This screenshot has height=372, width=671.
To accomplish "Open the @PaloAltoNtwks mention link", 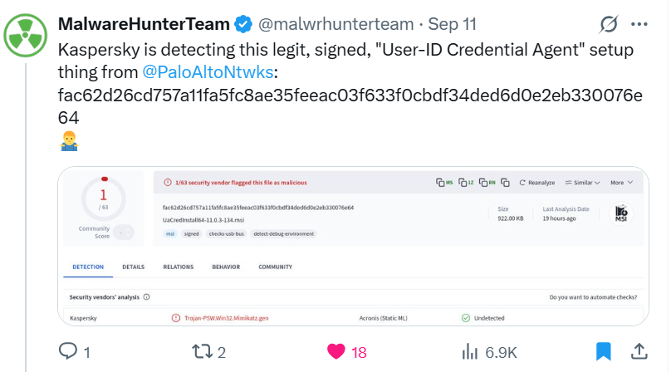I will (x=208, y=72).
